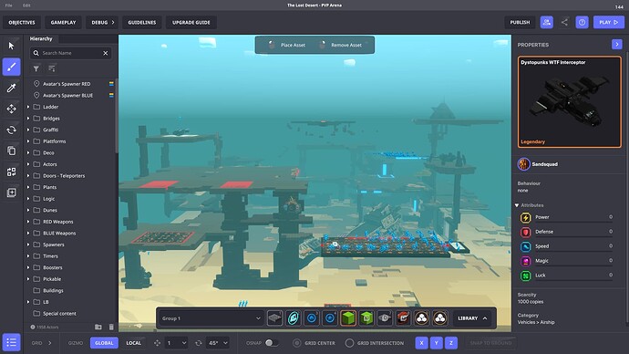Open the move step value dropdown

pos(177,343)
